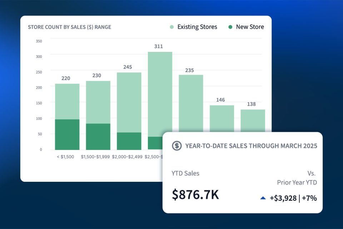Click the dark green New Store segment under 220

67,135
